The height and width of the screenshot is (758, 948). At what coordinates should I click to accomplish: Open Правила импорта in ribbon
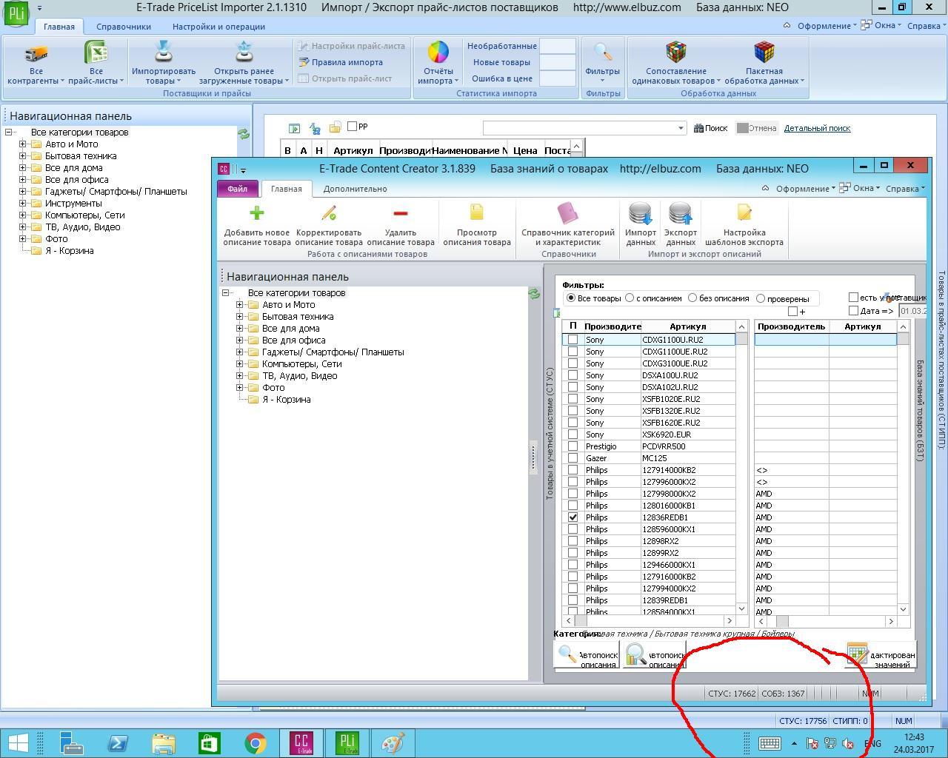341,62
